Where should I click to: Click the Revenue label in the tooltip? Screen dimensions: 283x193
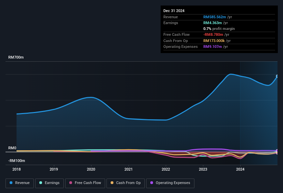point(171,17)
